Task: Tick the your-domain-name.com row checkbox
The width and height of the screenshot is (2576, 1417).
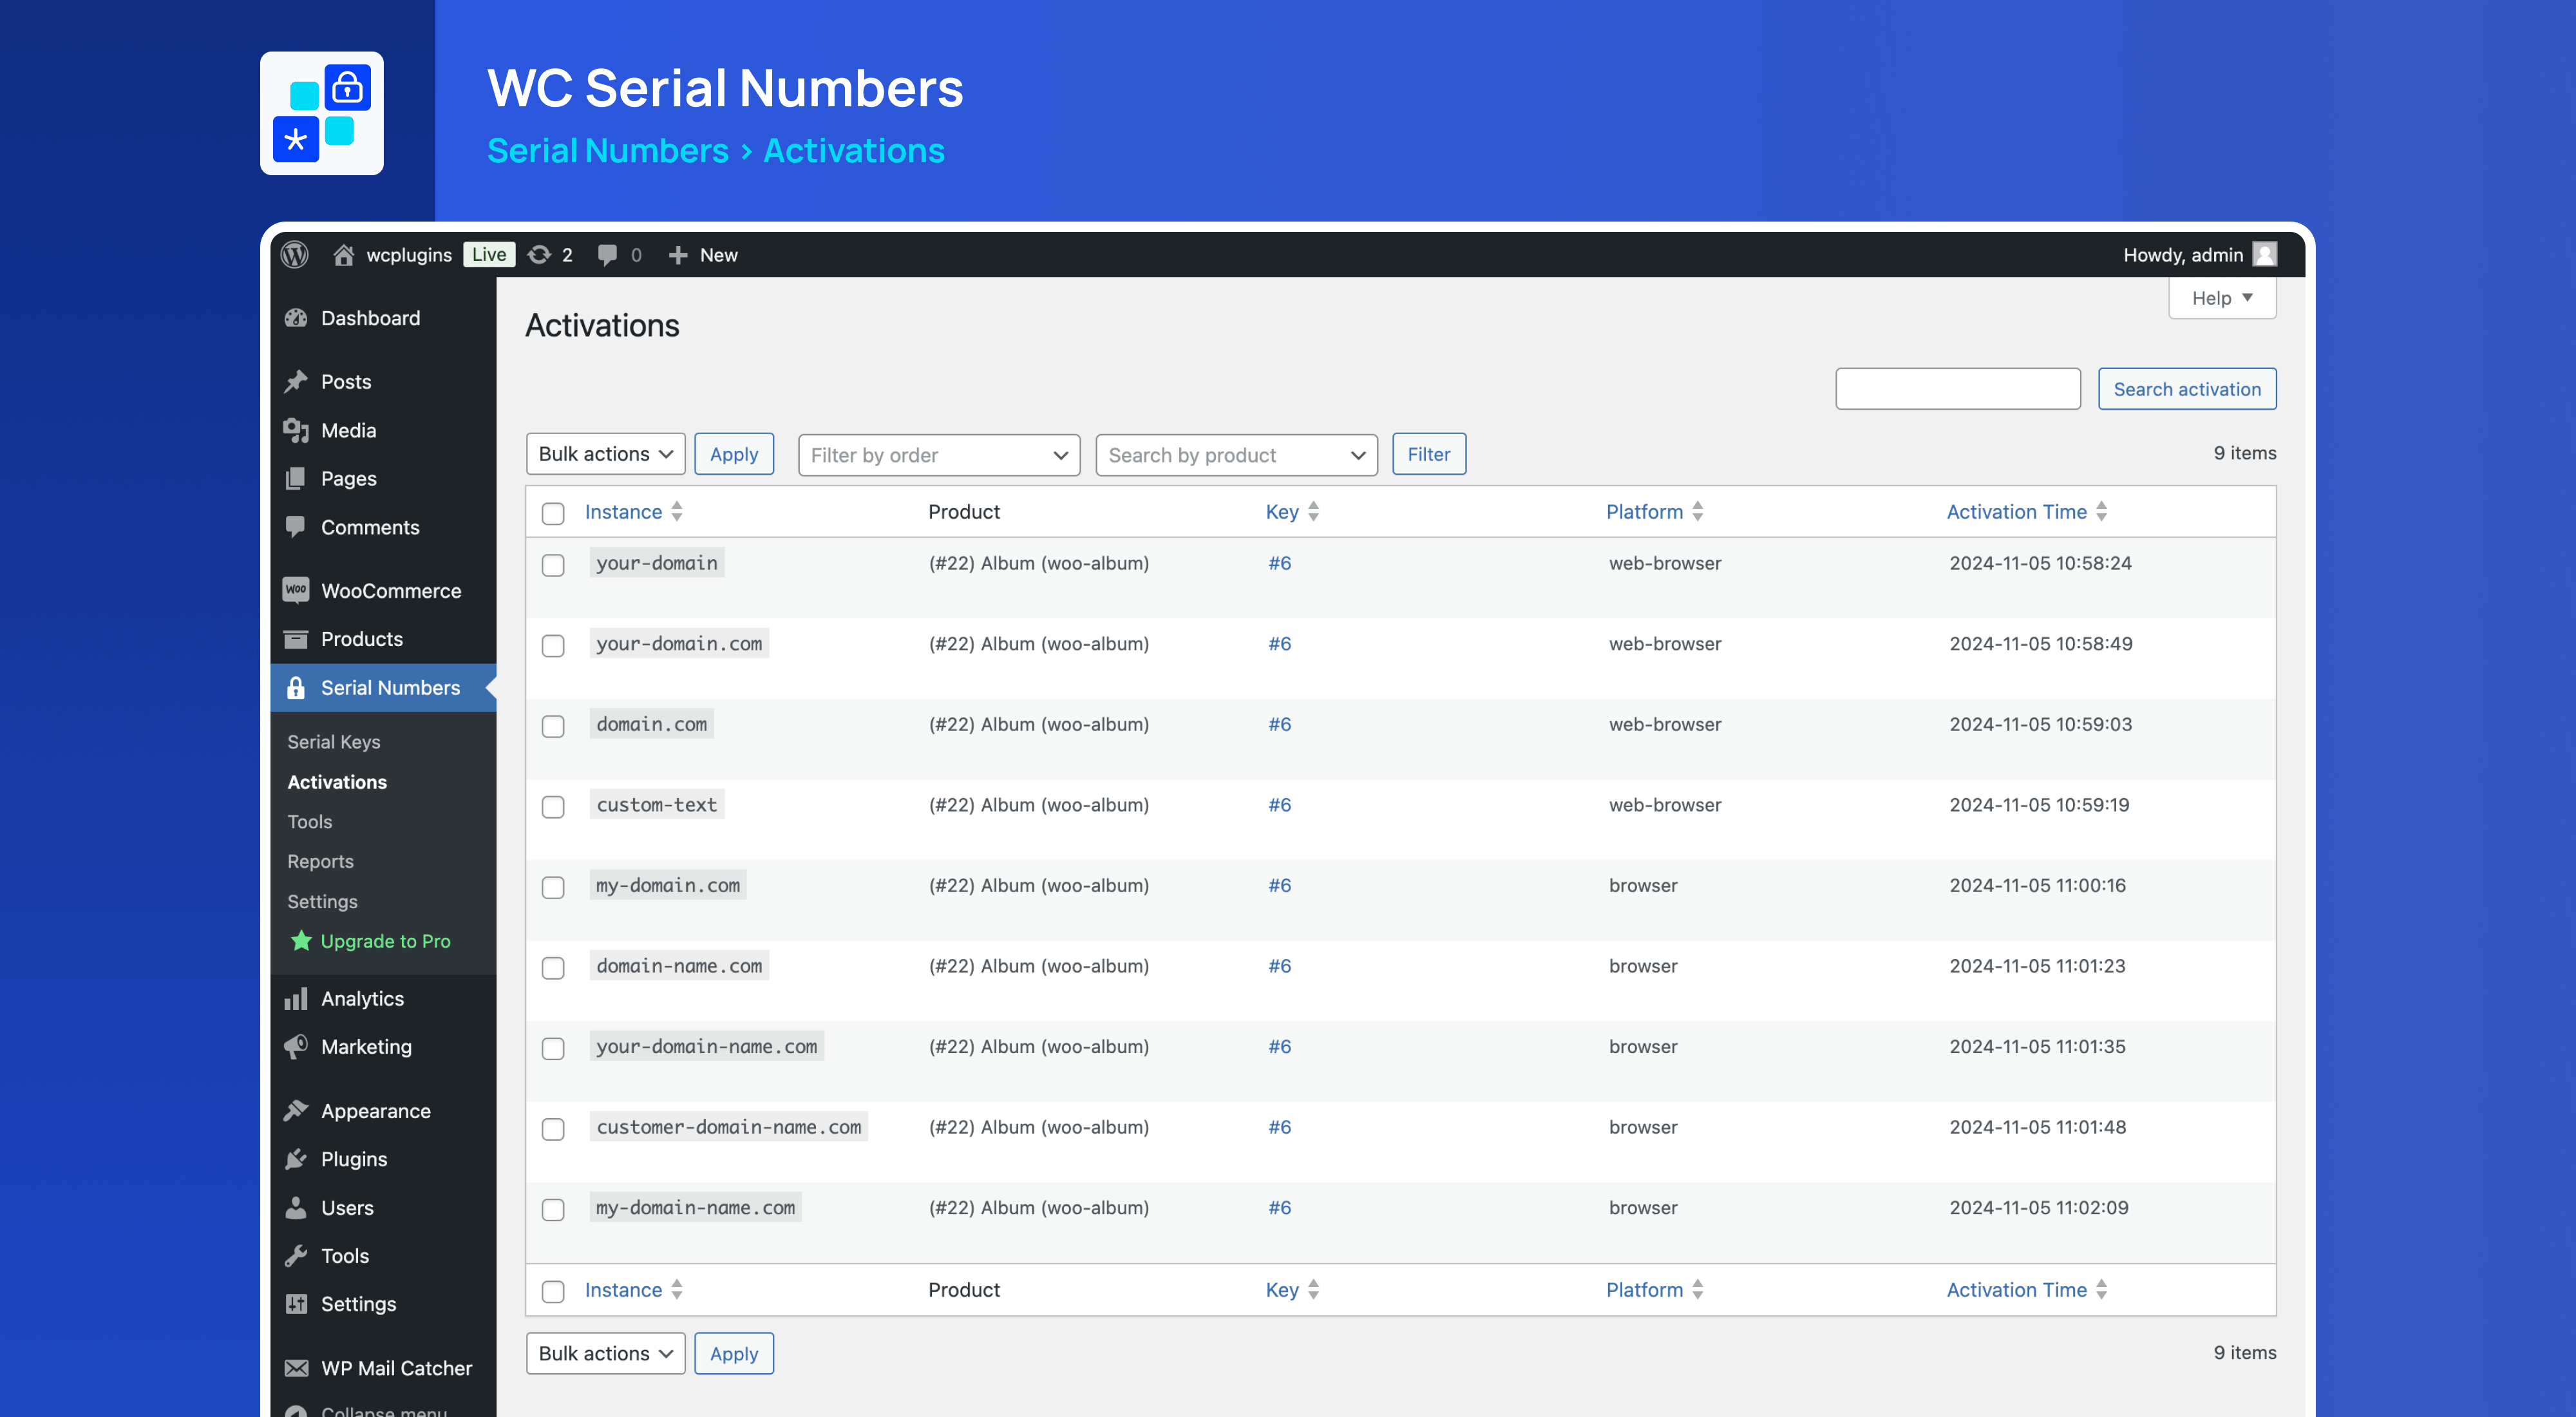Action: [x=553, y=1048]
